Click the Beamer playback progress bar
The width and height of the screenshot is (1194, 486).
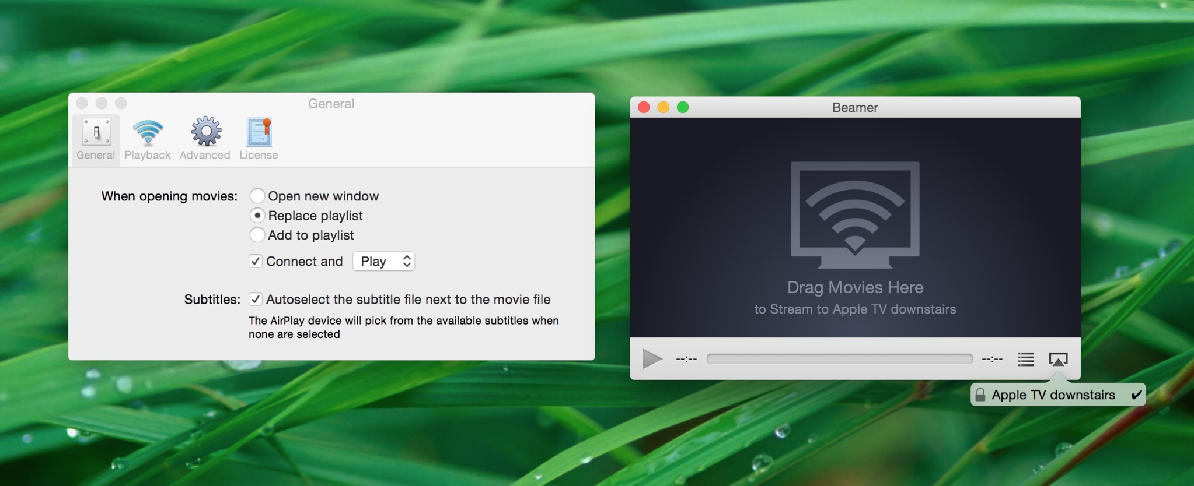[x=839, y=359]
